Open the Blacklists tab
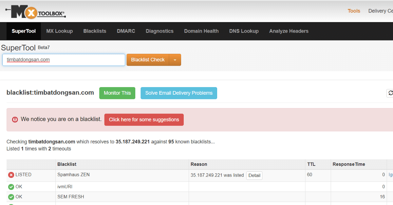 click(95, 31)
